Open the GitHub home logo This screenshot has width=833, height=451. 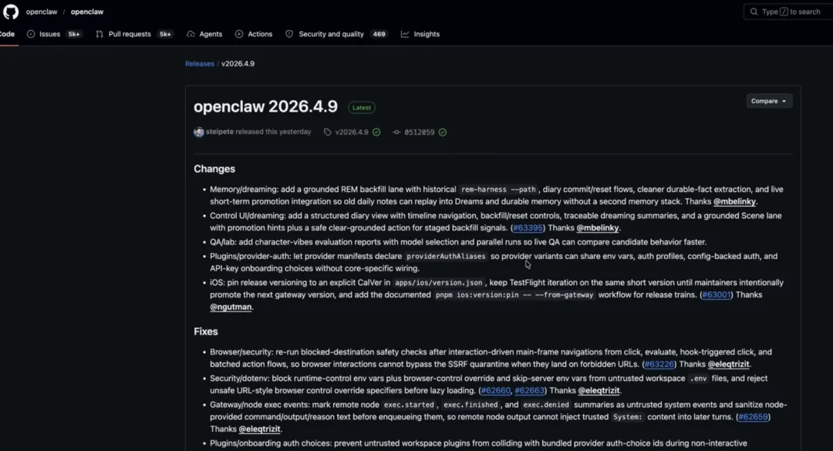tap(11, 12)
